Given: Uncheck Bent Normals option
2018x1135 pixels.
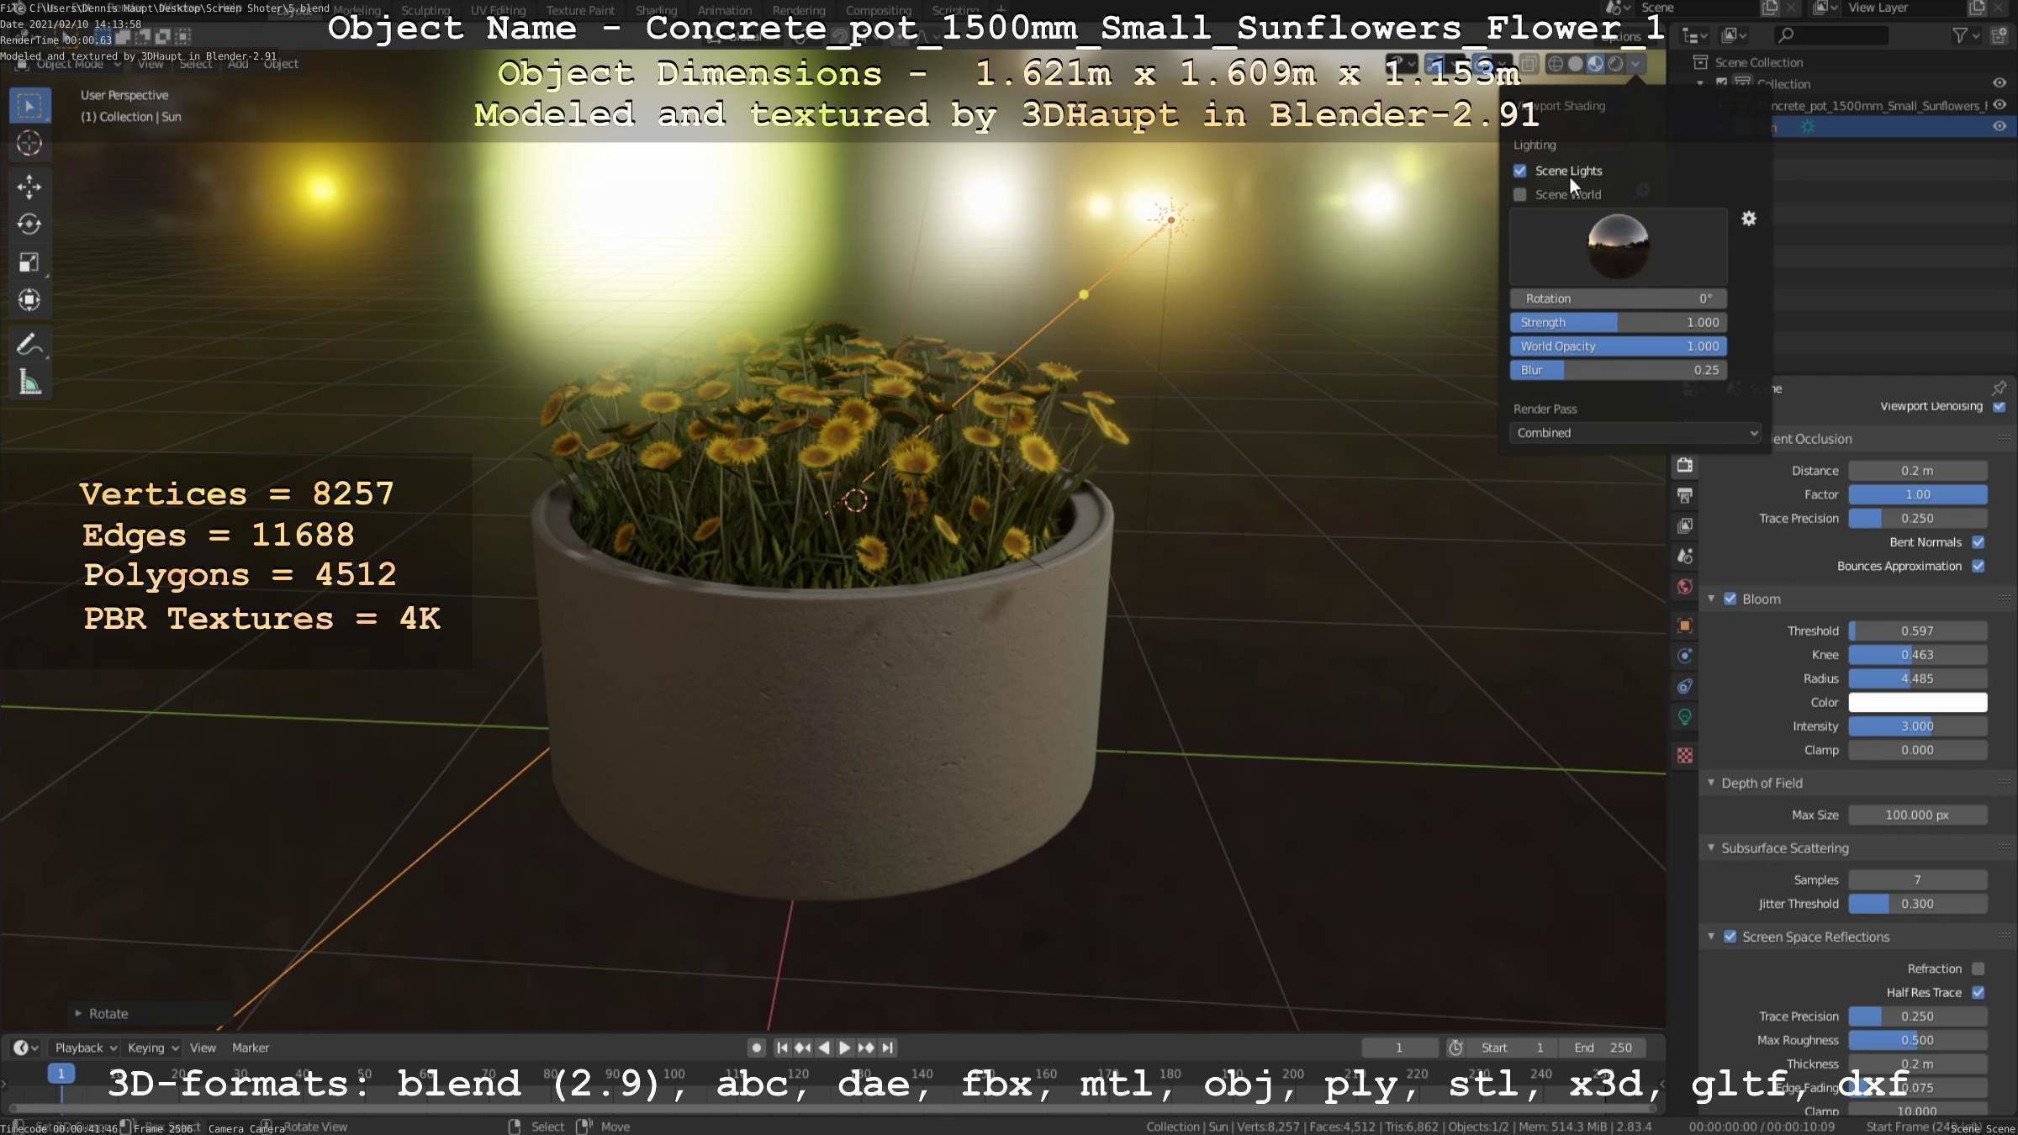Looking at the screenshot, I should 1978,542.
